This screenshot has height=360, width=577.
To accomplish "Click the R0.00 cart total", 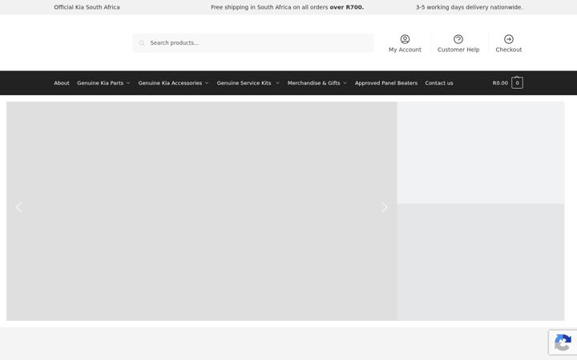I will click(500, 83).
